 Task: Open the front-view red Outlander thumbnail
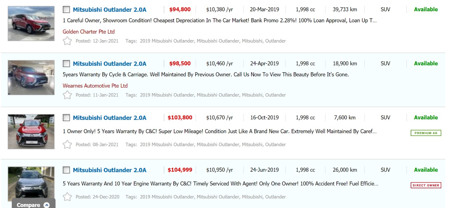pos(31,132)
